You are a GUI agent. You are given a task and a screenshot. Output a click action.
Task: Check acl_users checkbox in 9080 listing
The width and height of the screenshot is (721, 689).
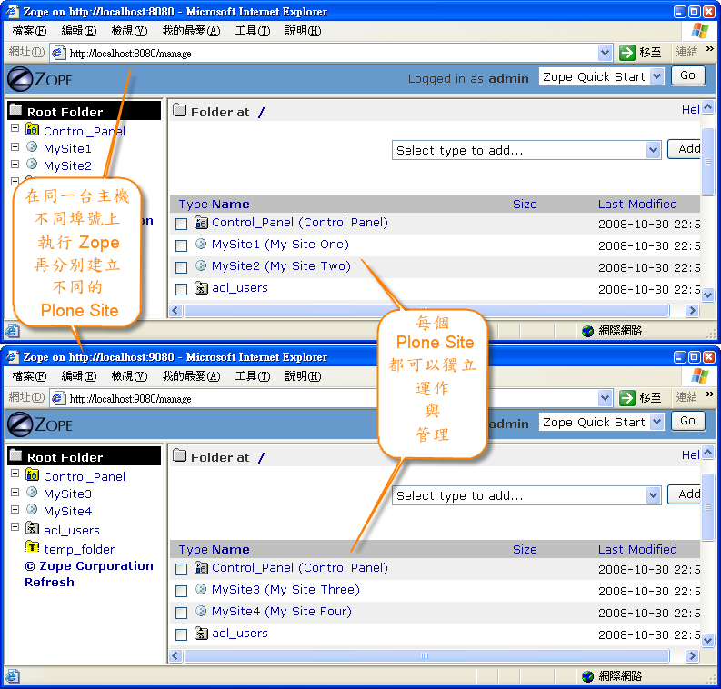pos(181,634)
